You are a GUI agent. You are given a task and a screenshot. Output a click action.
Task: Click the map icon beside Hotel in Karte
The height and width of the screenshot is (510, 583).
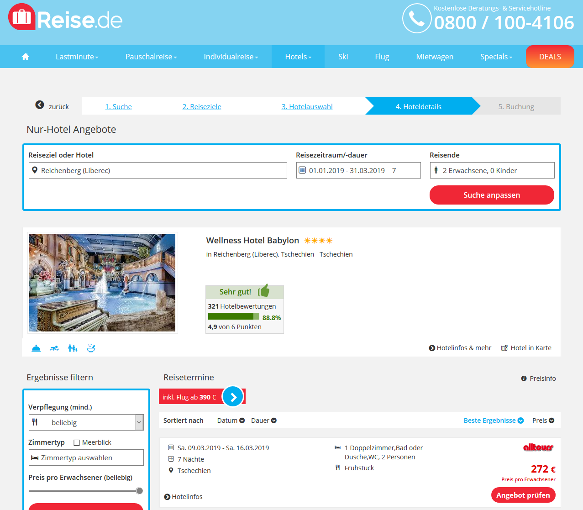point(504,348)
